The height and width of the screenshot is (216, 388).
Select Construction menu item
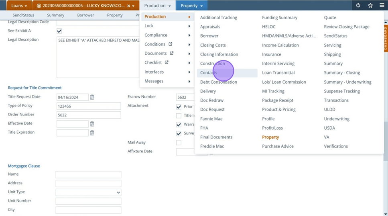point(213,63)
